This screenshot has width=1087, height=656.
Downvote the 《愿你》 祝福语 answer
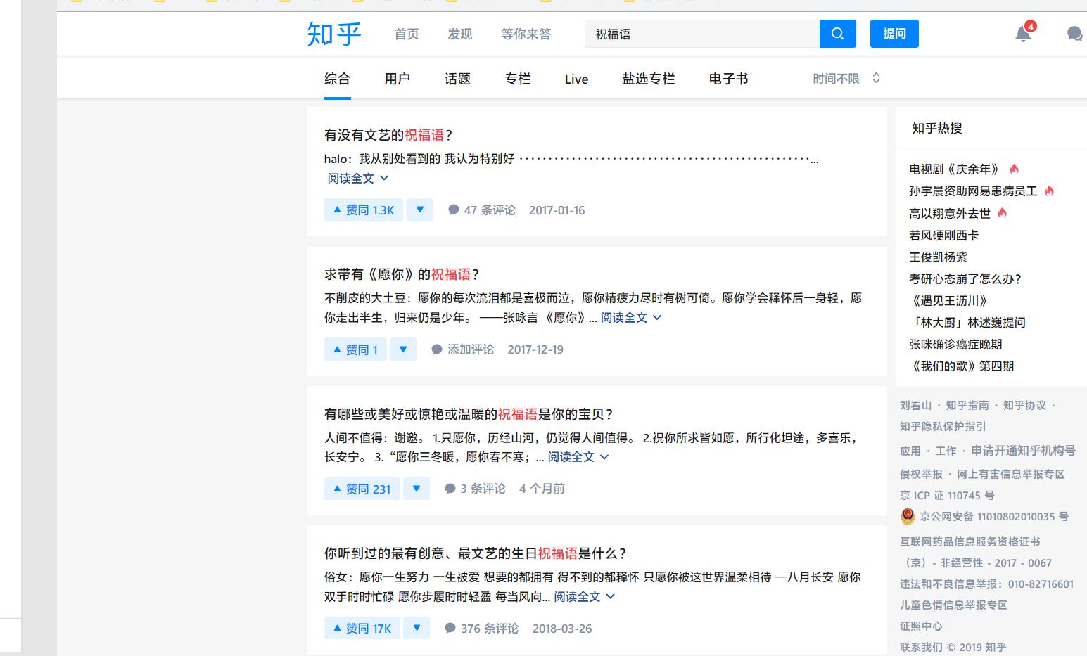pyautogui.click(x=403, y=349)
